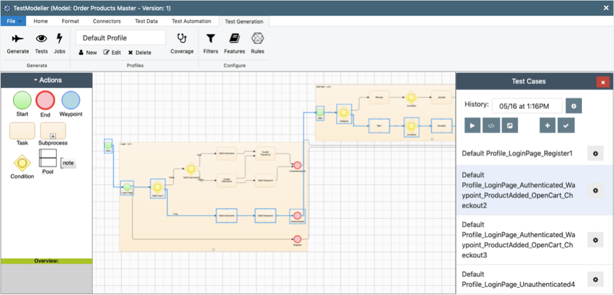The image size is (614, 295).
Task: Click the plus add test case button
Action: 547,125
